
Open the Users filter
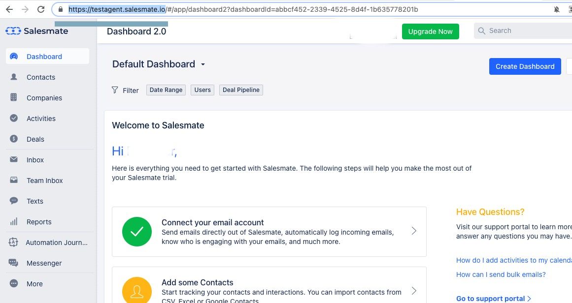click(202, 90)
